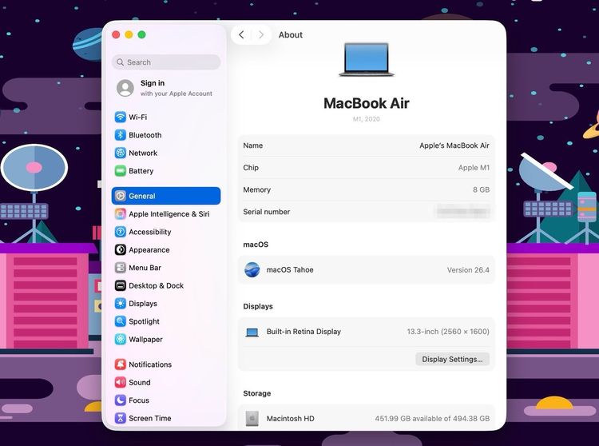Click the Notifications bell icon

(121, 364)
